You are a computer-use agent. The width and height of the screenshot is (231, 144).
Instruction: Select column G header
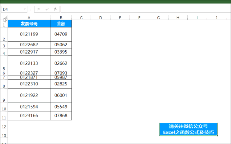[158, 18]
